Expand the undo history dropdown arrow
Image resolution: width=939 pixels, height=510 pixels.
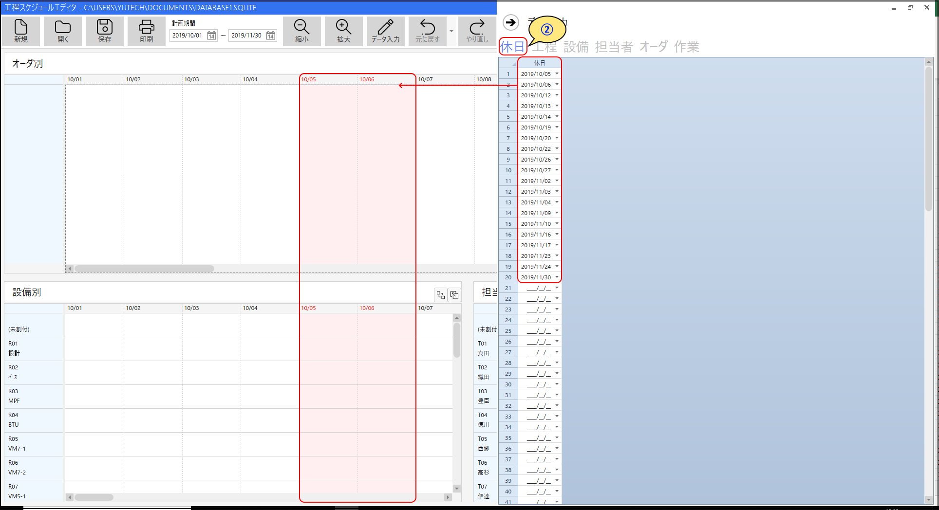(x=451, y=31)
